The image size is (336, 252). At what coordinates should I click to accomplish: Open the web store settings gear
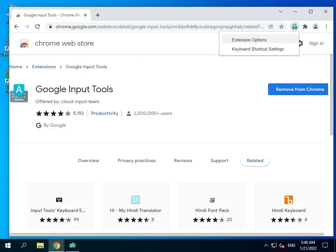click(301, 43)
